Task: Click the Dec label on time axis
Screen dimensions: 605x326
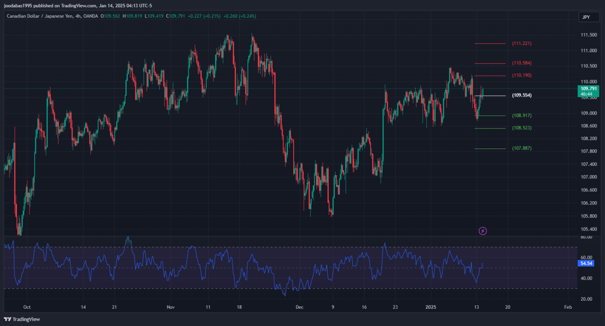Action: coord(299,307)
